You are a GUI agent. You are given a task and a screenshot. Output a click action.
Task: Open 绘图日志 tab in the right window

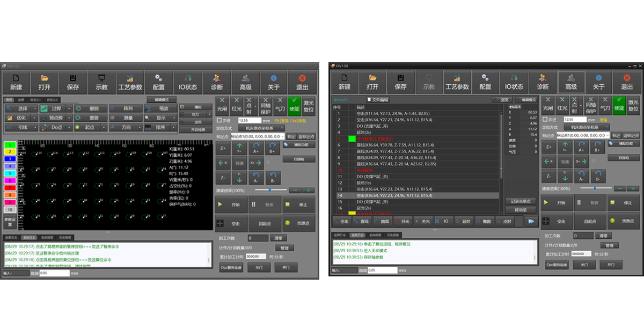point(340,235)
